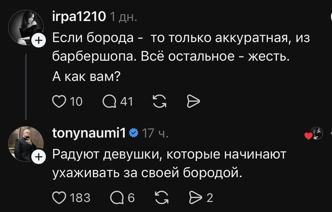Click the "1 дн." timestamp on irpa1210's post
The width and height of the screenshot is (332, 212).
[x=123, y=18]
